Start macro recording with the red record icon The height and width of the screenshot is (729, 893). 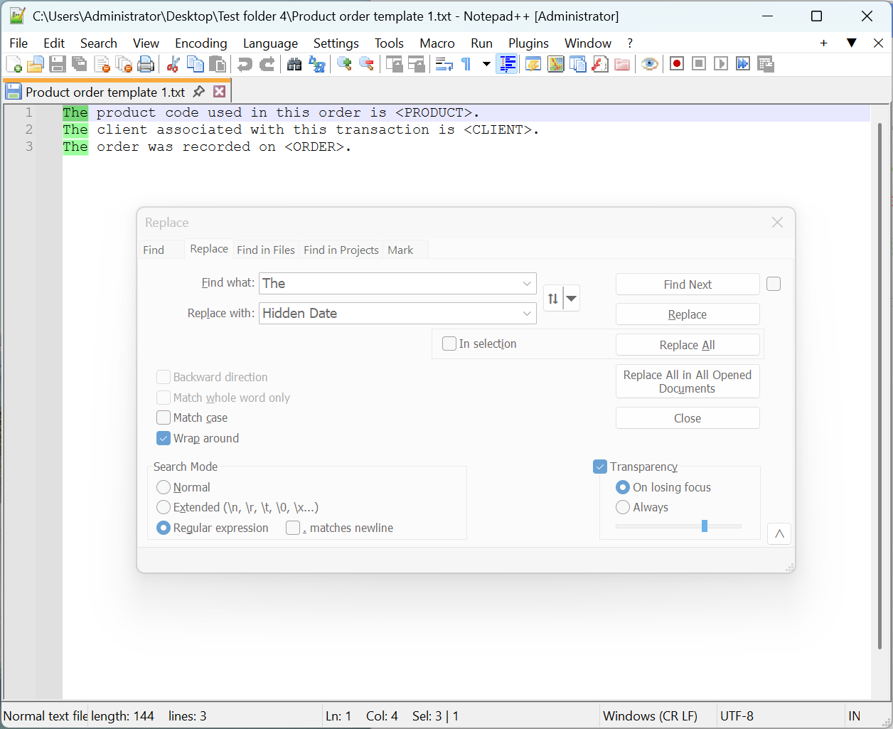pyautogui.click(x=677, y=65)
